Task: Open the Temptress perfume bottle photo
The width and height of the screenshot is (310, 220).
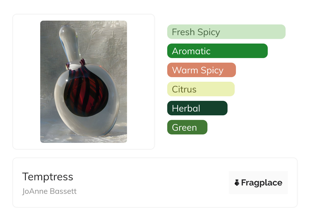Action: click(83, 81)
